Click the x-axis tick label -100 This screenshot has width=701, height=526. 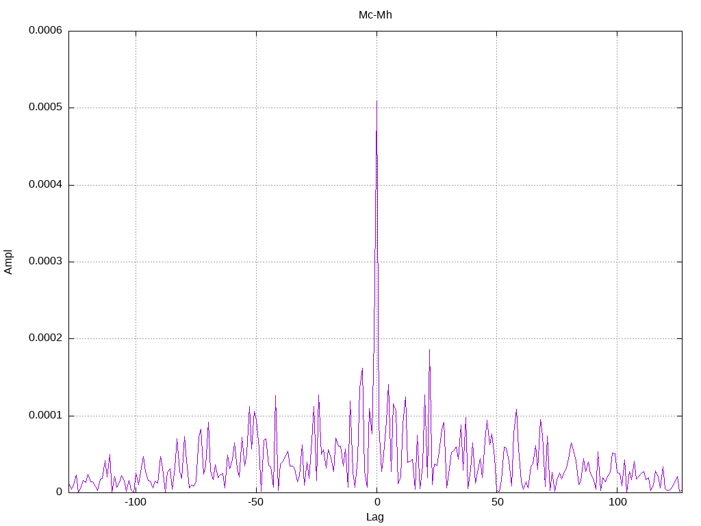[136, 502]
